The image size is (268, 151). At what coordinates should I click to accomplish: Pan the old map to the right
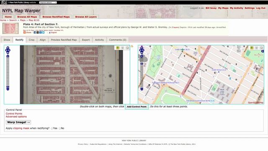9,50
